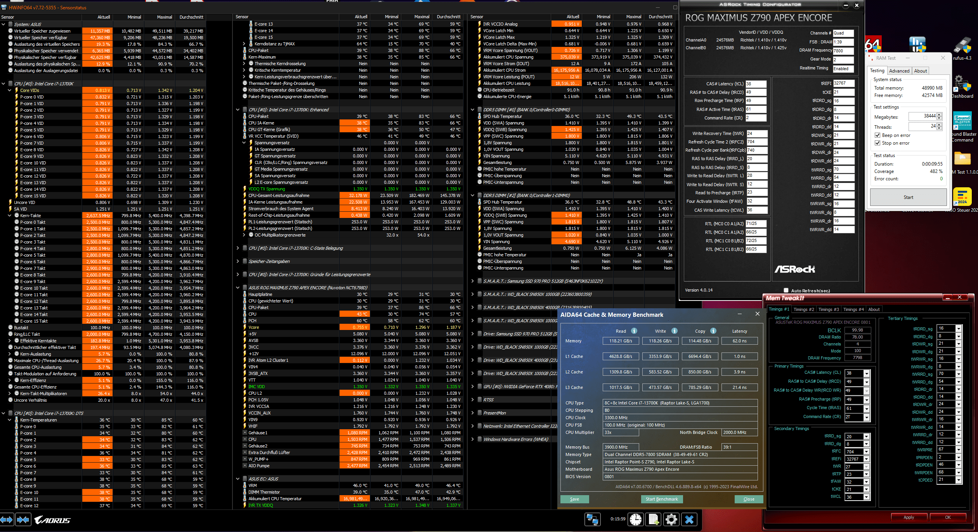Click the HWiNFO64 title bar app icon

click(x=4, y=7)
